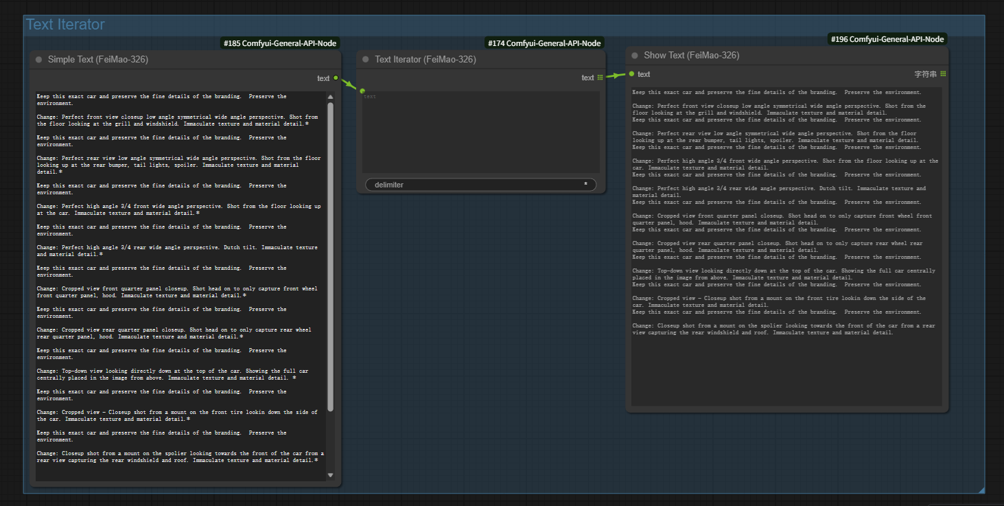Viewport: 1004px width, 506px height.
Task: Click the delimiter field in Text Iterator
Action: pyautogui.click(x=481, y=185)
